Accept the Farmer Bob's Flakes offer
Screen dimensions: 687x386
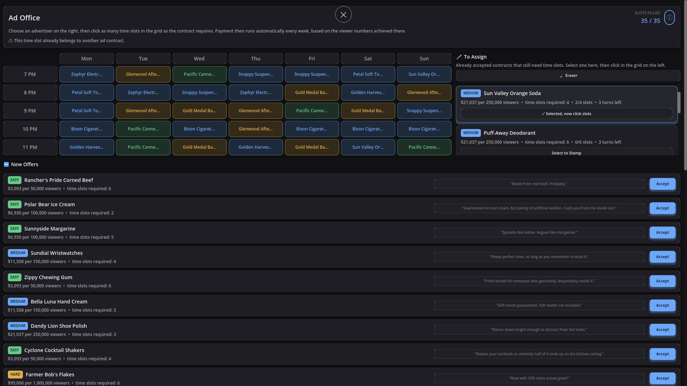coord(662,378)
